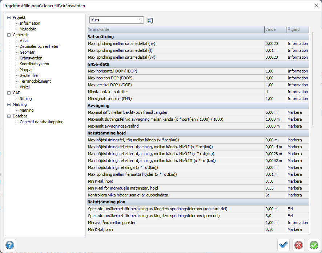The height and width of the screenshot is (253, 322).
Task: Click the Värde column header
Action: (x=275, y=29)
